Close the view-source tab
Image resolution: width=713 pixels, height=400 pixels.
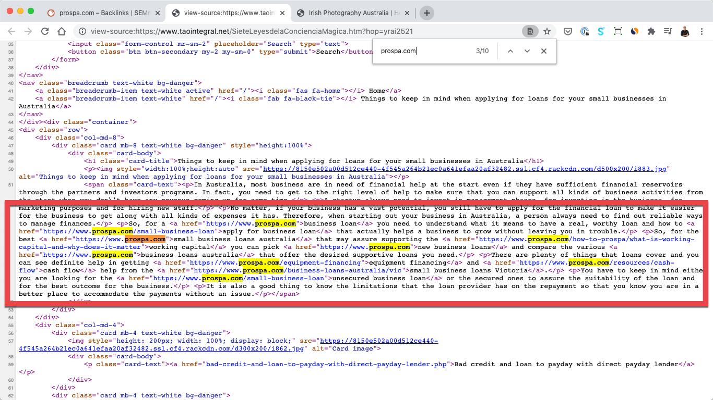(x=282, y=13)
